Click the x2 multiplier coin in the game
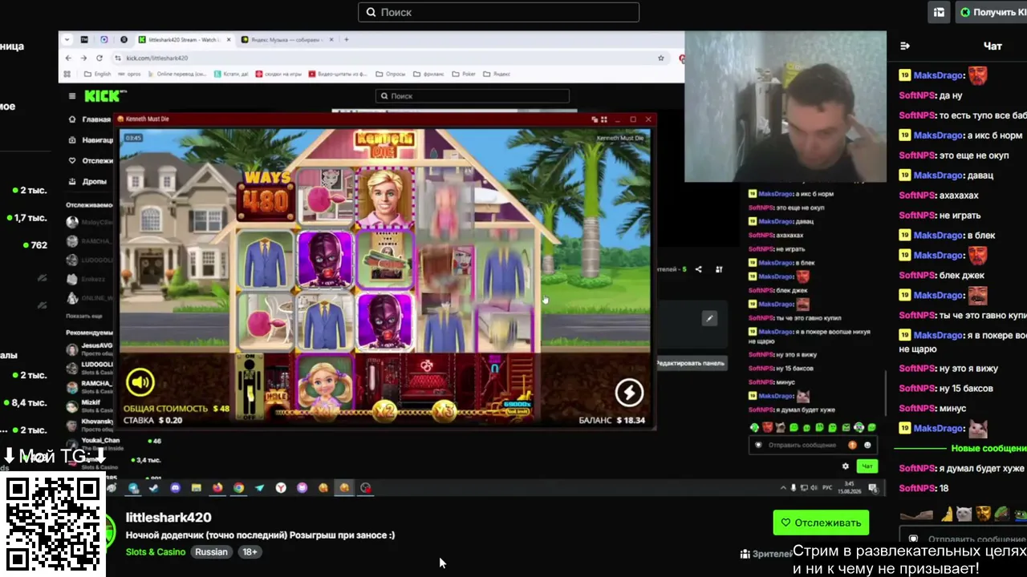 click(384, 411)
